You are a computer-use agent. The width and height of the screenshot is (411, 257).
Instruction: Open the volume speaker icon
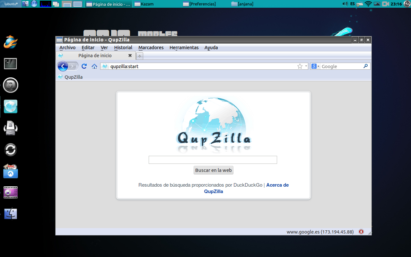345,4
